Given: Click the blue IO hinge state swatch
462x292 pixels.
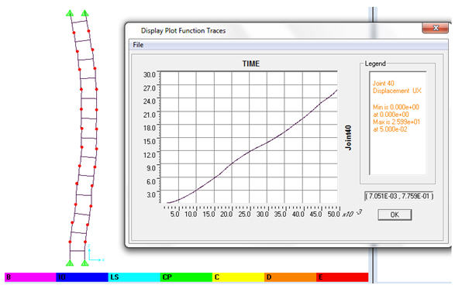Looking at the screenshot, I should [x=82, y=277].
